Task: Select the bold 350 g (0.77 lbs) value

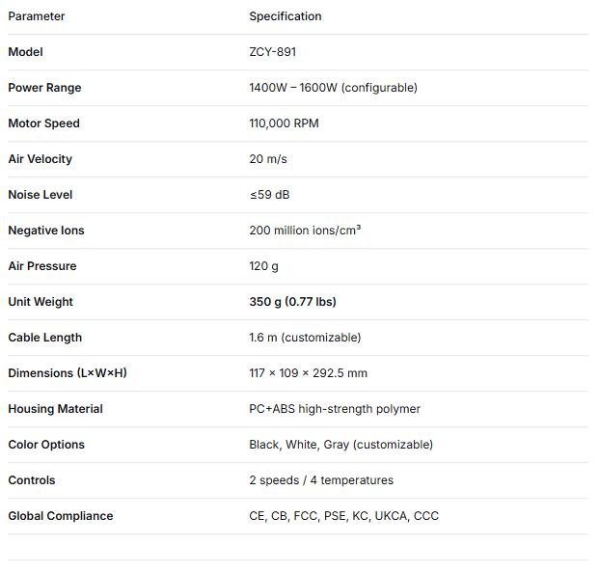Action: pos(292,302)
